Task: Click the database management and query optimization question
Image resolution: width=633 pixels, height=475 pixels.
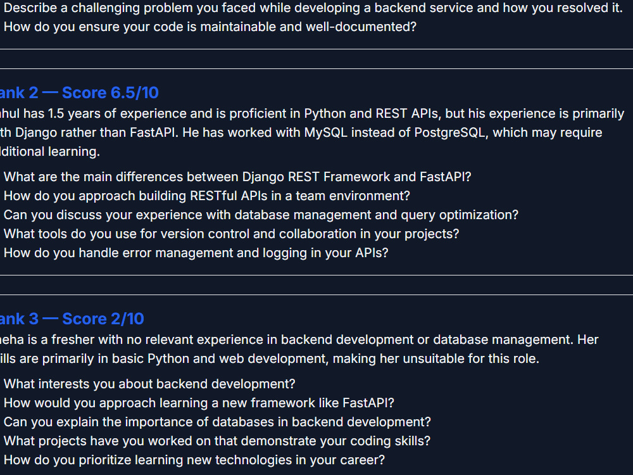Action: coord(261,215)
